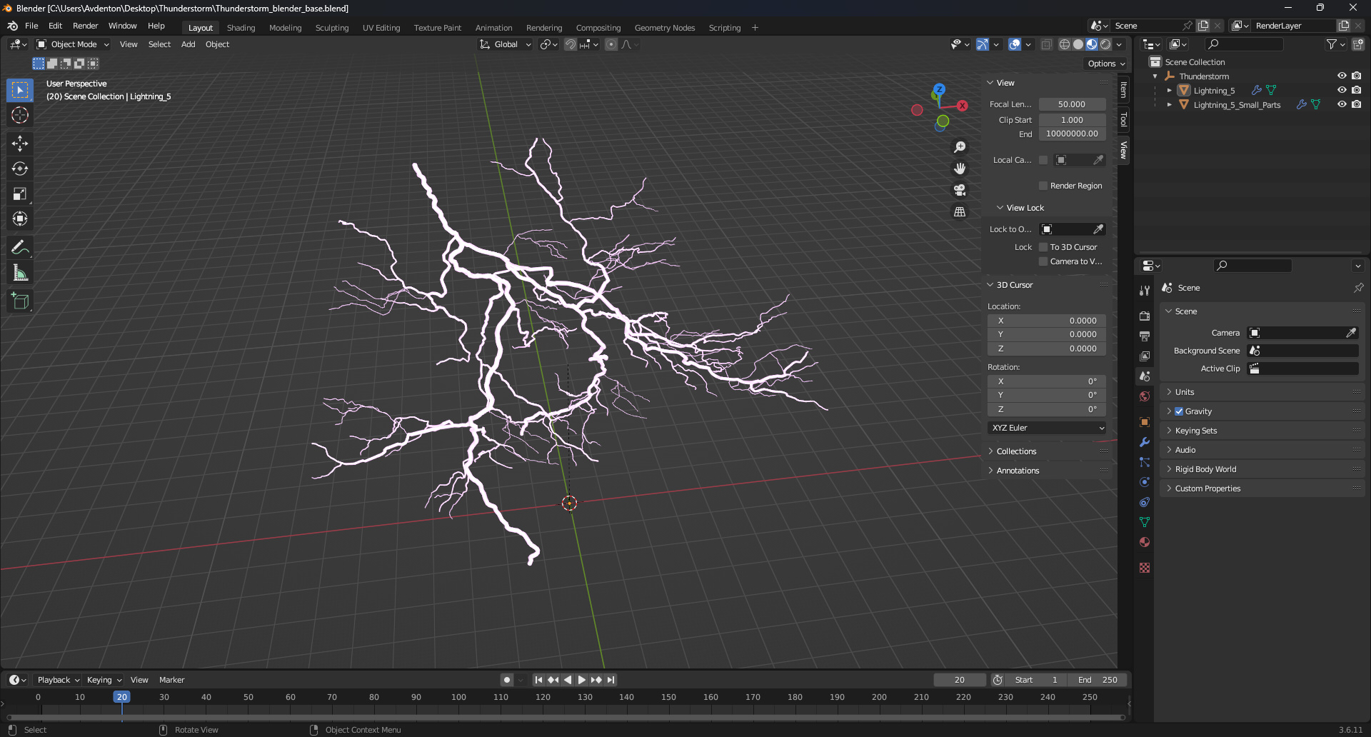Viewport: 1371px width, 737px height.
Task: Play animation forward
Action: [x=581, y=680]
